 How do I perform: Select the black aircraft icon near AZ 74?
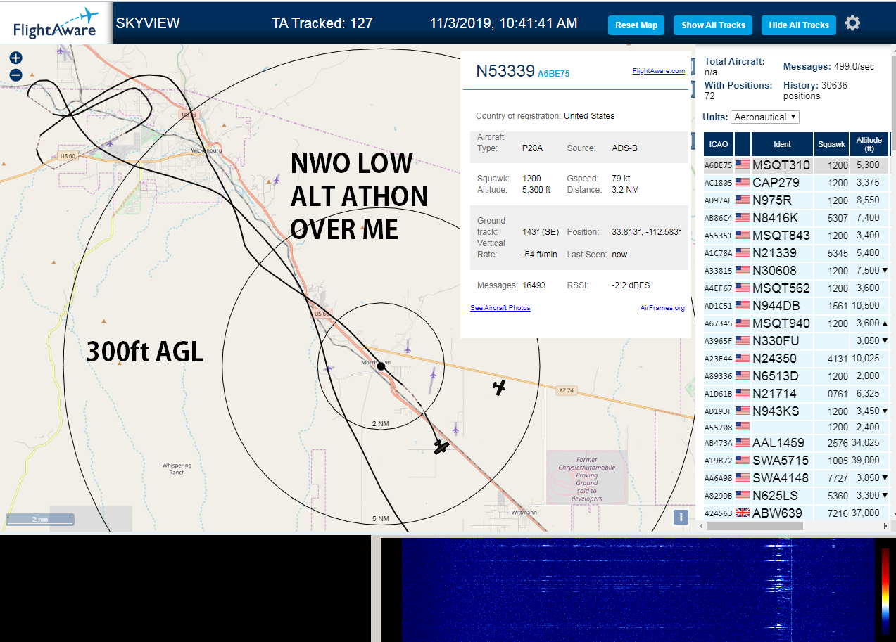click(499, 387)
